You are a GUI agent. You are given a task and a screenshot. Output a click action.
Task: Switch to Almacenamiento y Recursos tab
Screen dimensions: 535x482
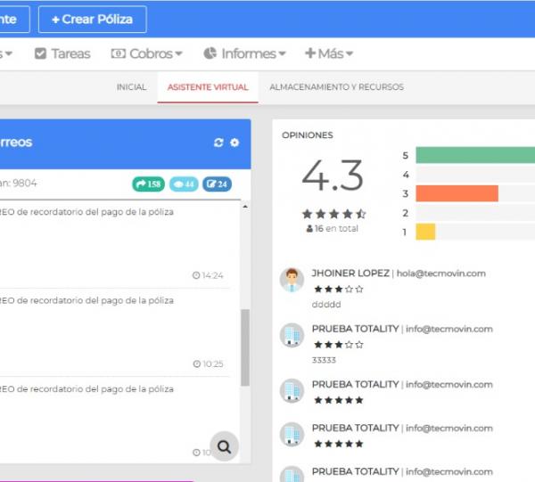(331, 87)
